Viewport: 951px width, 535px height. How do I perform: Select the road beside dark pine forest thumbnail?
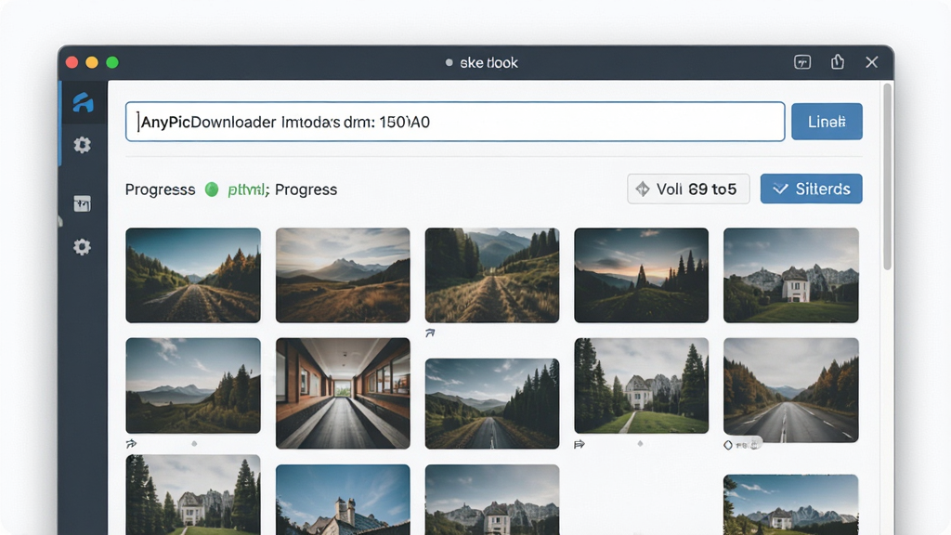point(492,403)
